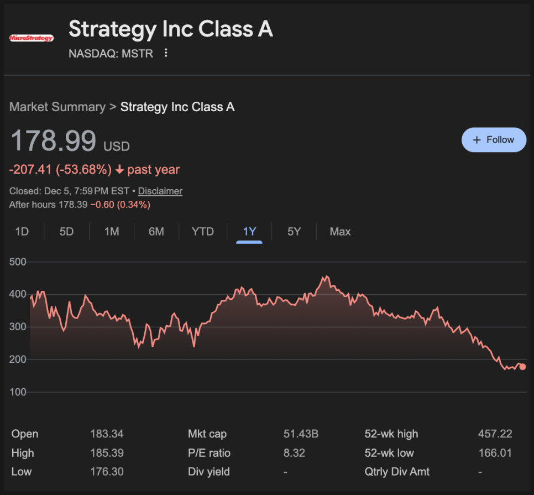Open the Disclaimer link
Viewport: 534px width, 495px height.
[160, 191]
